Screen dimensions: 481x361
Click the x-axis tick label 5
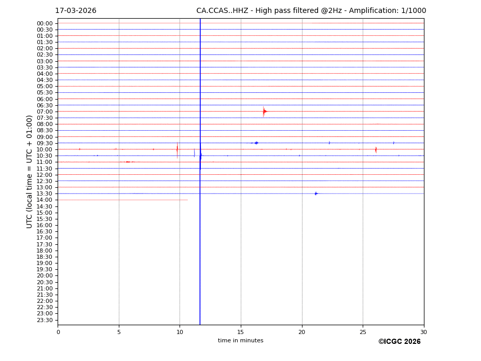(x=119, y=332)
